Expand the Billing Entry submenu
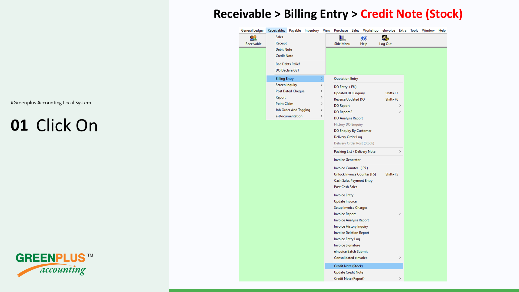The image size is (519, 292). [x=295, y=79]
